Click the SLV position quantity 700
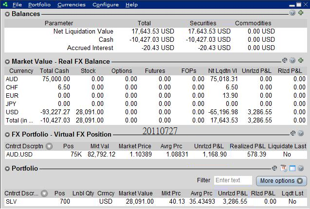The image size is (310, 209). [65, 202]
